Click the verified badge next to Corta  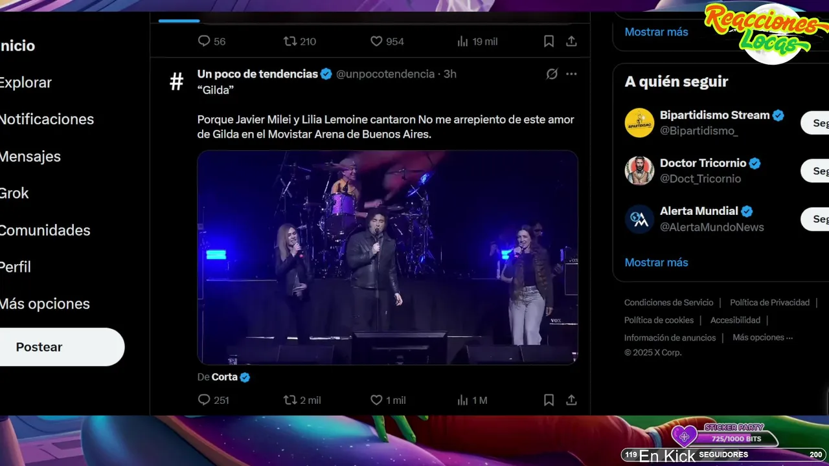click(245, 377)
